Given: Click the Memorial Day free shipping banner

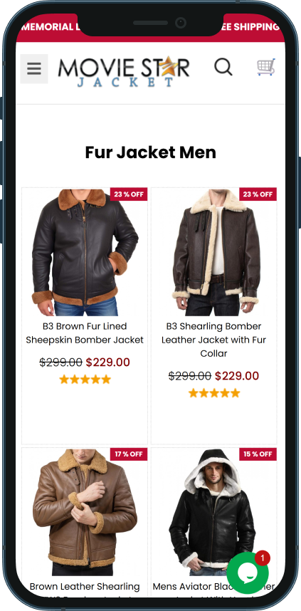Looking at the screenshot, I should pos(150,27).
